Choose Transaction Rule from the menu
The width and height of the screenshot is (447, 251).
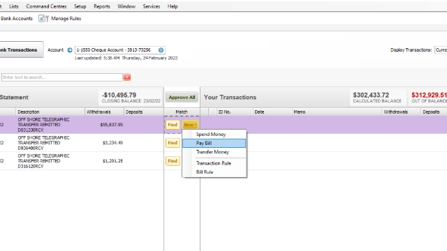[214, 163]
